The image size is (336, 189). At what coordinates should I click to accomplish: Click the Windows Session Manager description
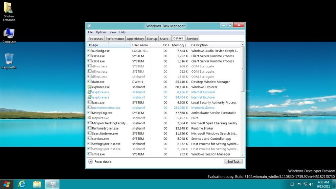point(211,154)
